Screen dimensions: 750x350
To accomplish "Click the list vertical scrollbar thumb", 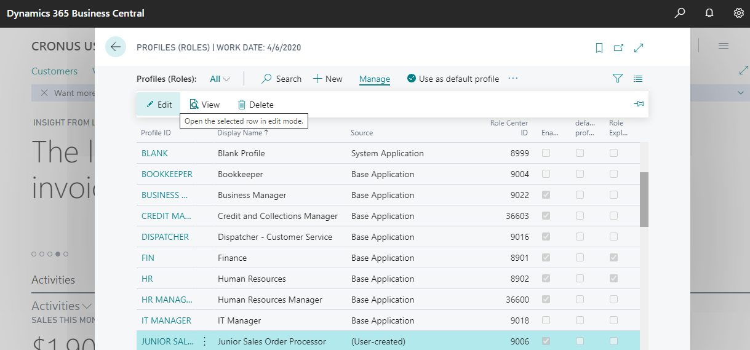I will 644,199.
